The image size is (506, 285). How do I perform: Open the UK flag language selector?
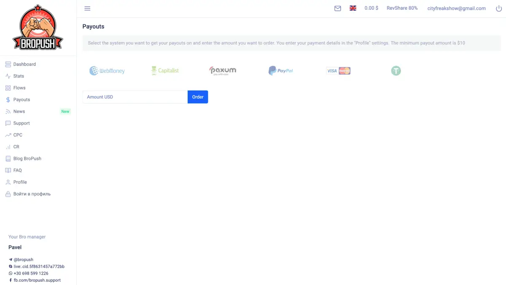[x=353, y=8]
